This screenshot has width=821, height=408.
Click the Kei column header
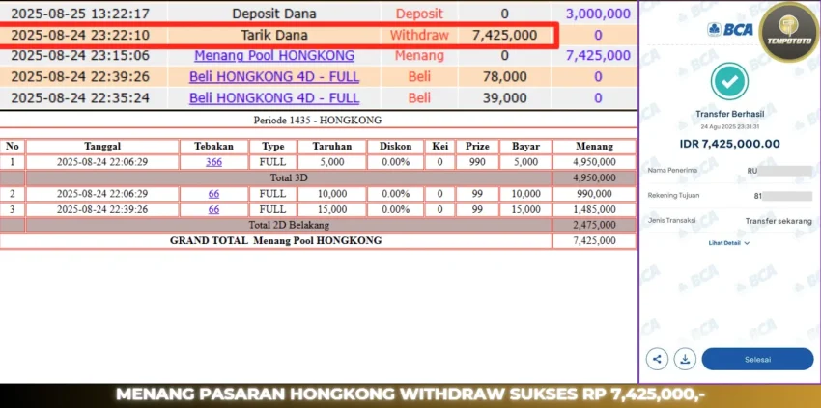[x=439, y=147]
